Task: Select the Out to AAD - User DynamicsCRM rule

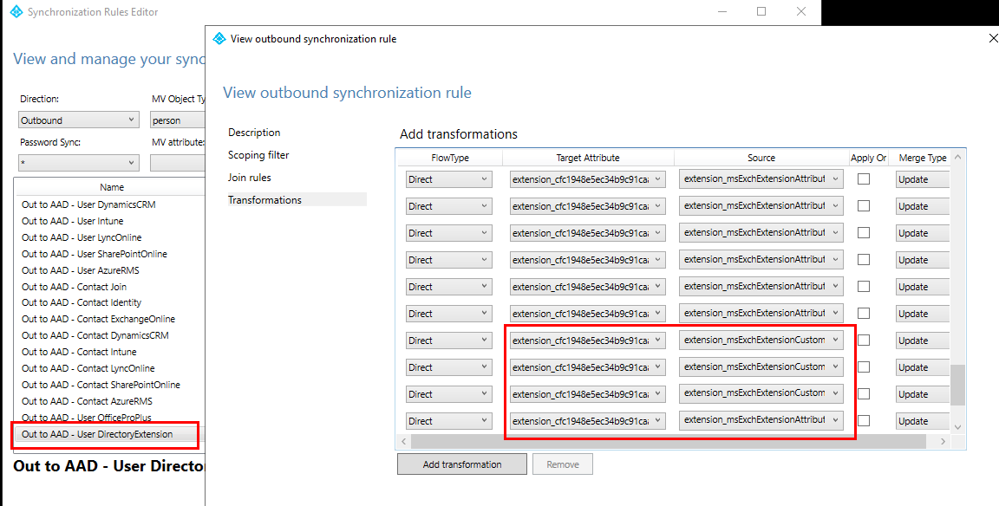Action: 88,204
